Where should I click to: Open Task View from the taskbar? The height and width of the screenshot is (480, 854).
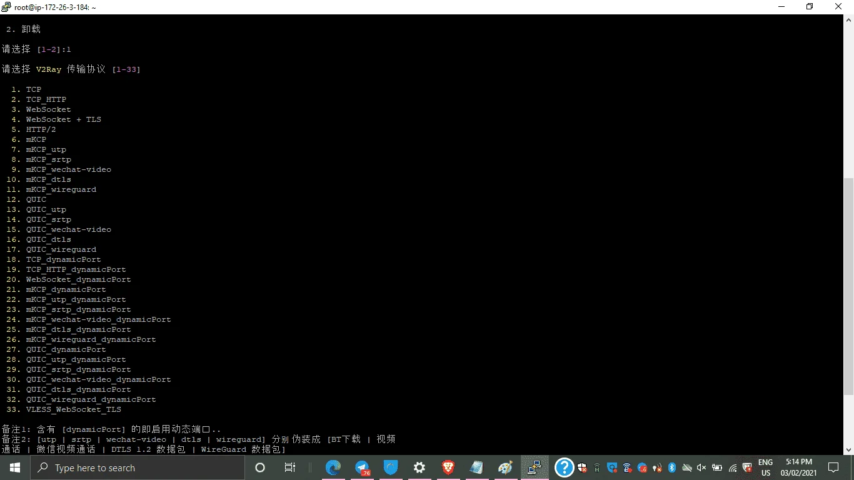290,467
